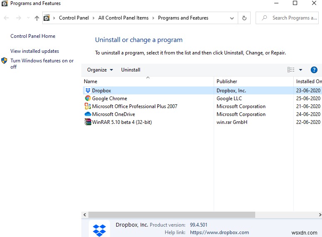This screenshot has width=322, height=237.
Task: Select All Control Panel Items breadcrumb
Action: click(x=123, y=18)
